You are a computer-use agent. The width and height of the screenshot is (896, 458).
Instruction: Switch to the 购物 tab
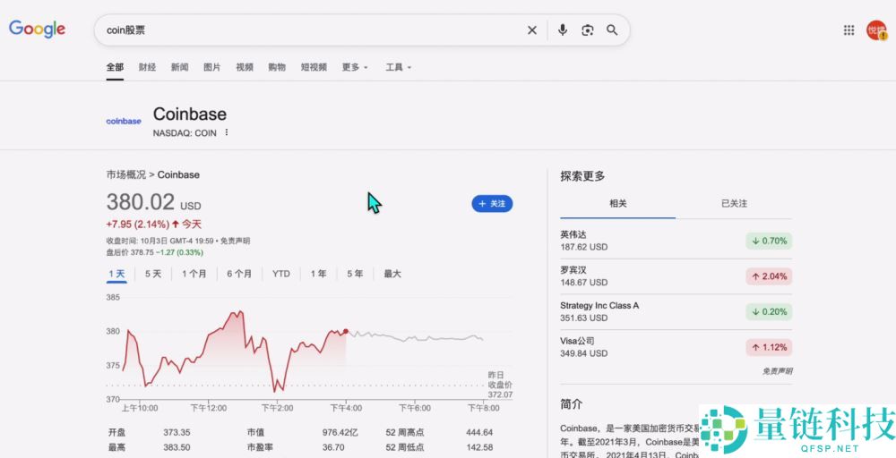(277, 67)
